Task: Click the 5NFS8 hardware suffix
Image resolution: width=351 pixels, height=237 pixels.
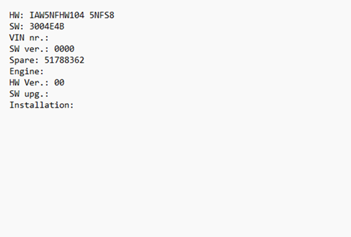Action: [102, 15]
